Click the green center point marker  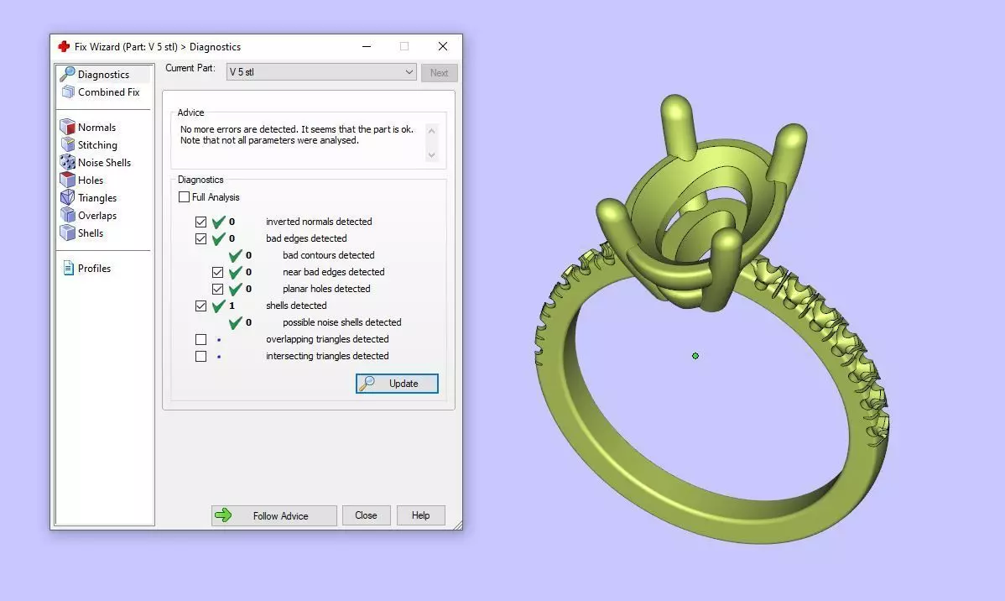tap(695, 356)
